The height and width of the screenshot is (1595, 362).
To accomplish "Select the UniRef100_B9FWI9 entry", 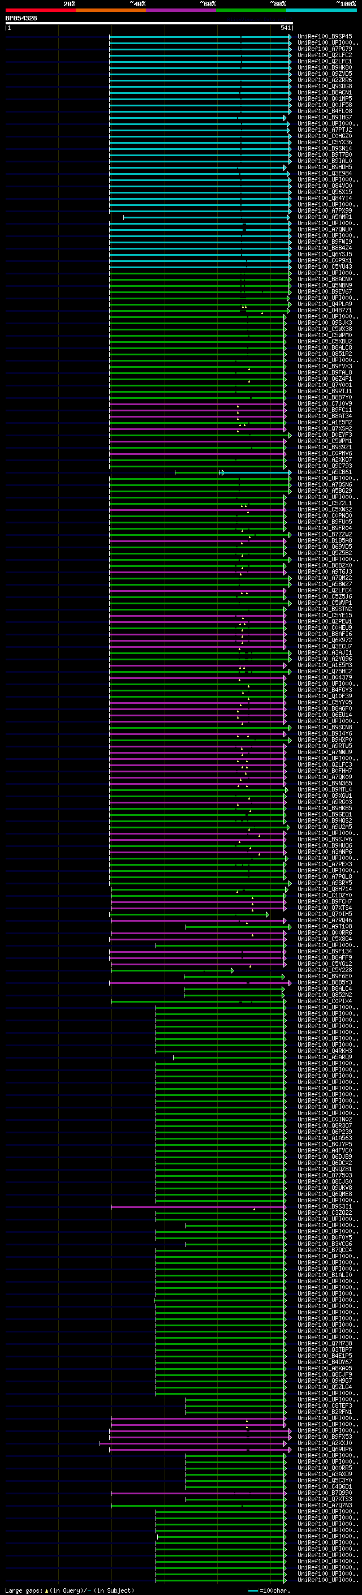I will [x=325, y=242].
